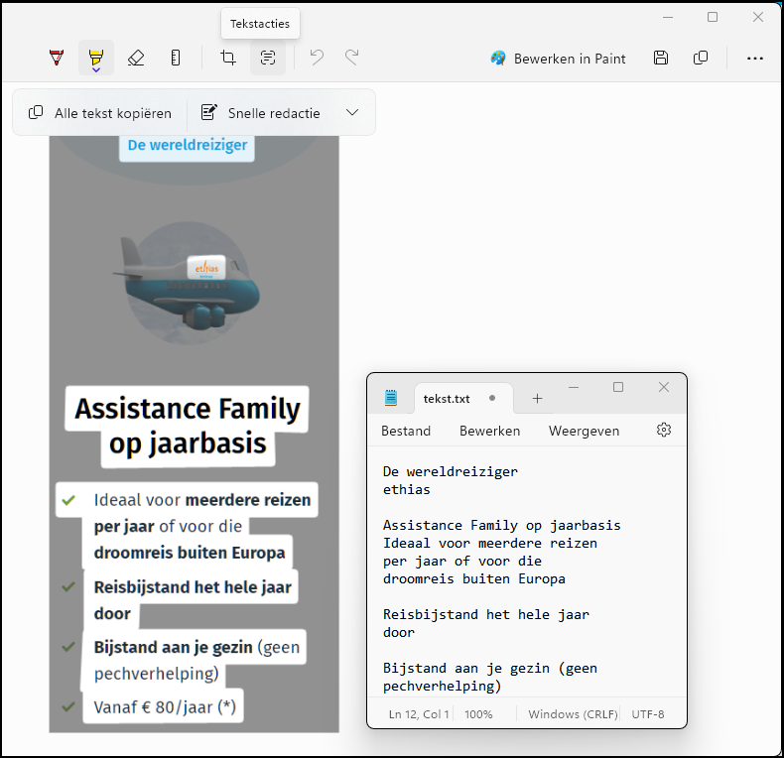Expand the Snelle redactie dropdown chevron

coord(352,112)
